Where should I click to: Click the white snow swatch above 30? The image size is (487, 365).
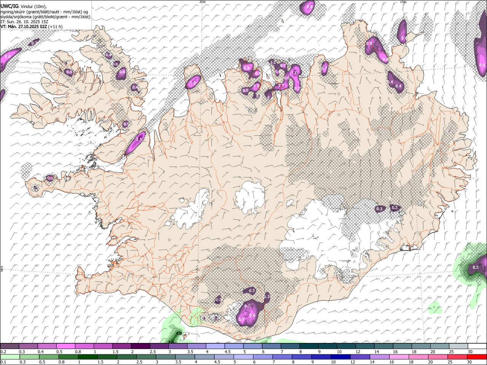pos(477,346)
